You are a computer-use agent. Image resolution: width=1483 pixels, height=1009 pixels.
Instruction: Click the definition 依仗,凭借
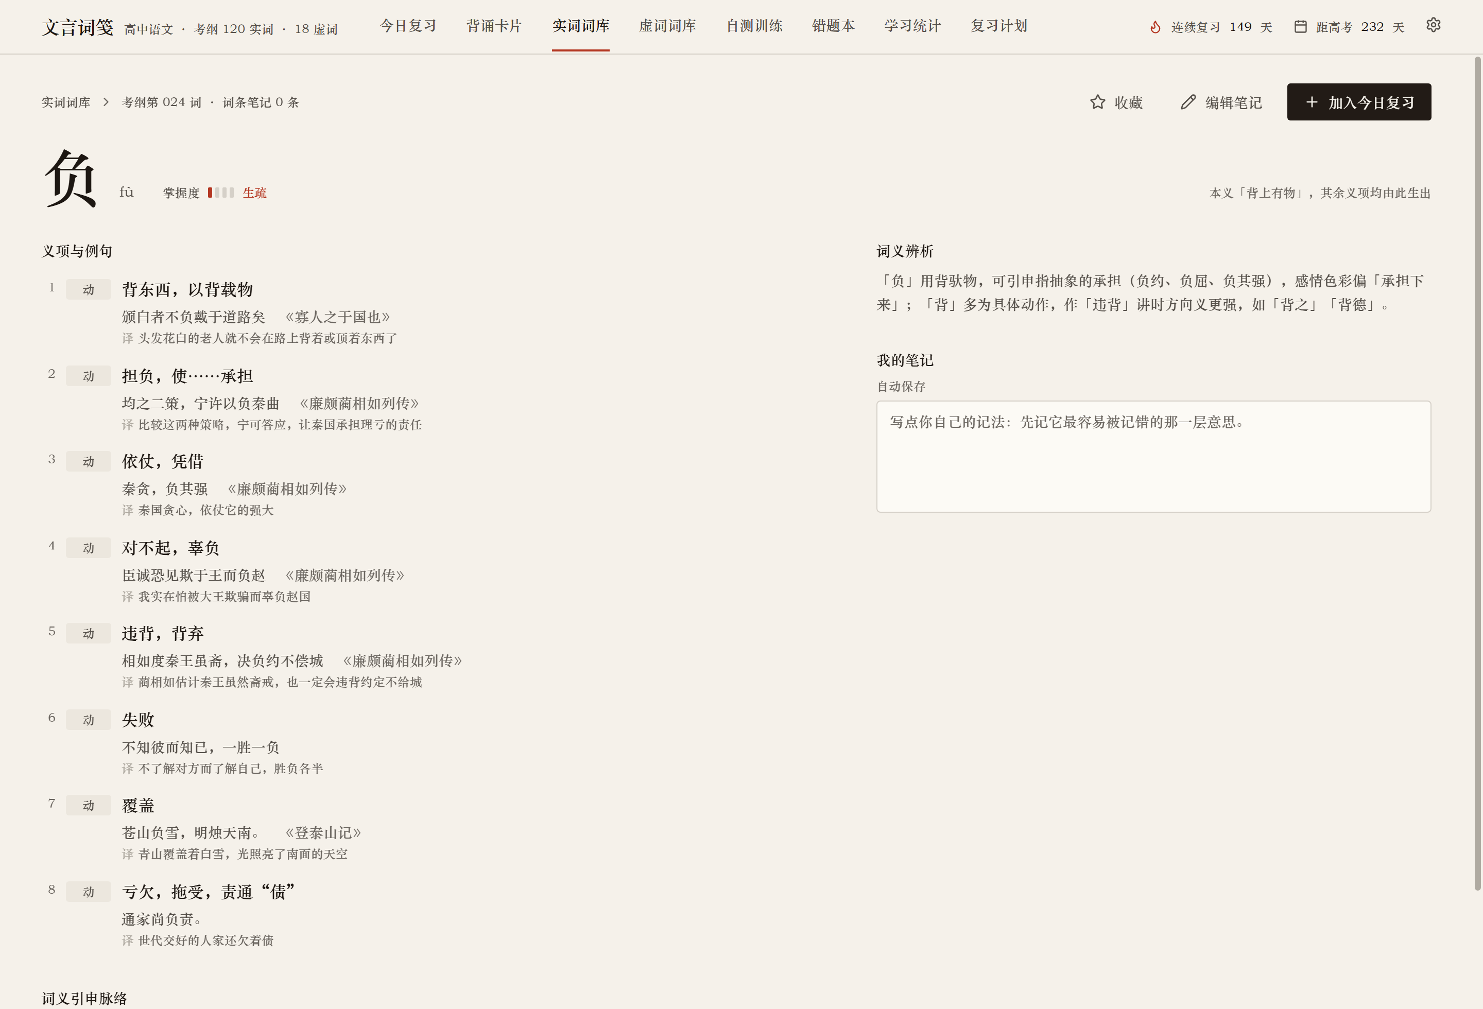(163, 462)
